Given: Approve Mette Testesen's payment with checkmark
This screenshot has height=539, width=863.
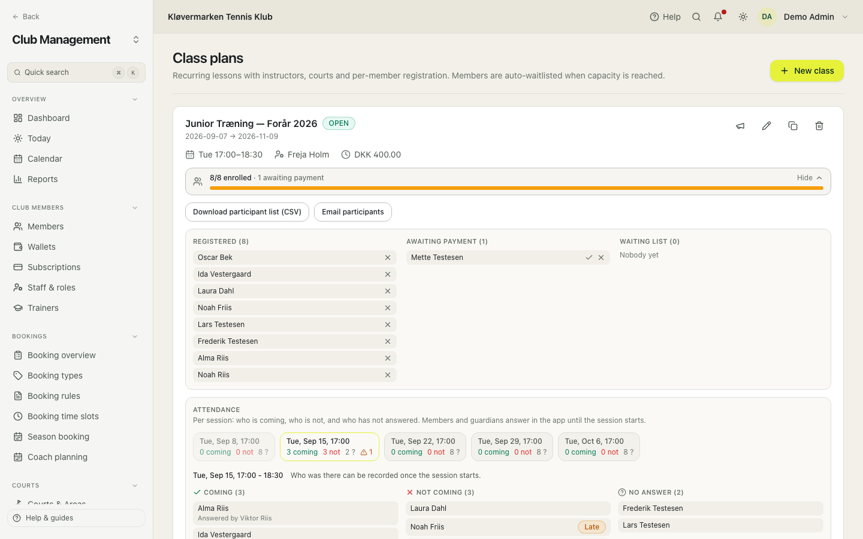Looking at the screenshot, I should click(589, 258).
